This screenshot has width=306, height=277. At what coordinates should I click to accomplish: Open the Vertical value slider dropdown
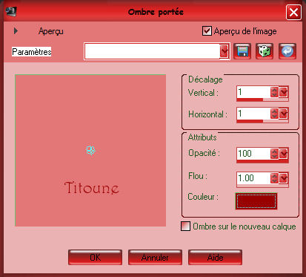pos(284,92)
